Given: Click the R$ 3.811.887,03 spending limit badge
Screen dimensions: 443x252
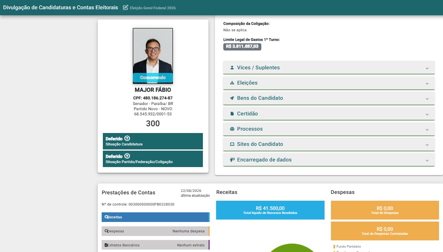Looking at the screenshot, I should click(x=242, y=46).
